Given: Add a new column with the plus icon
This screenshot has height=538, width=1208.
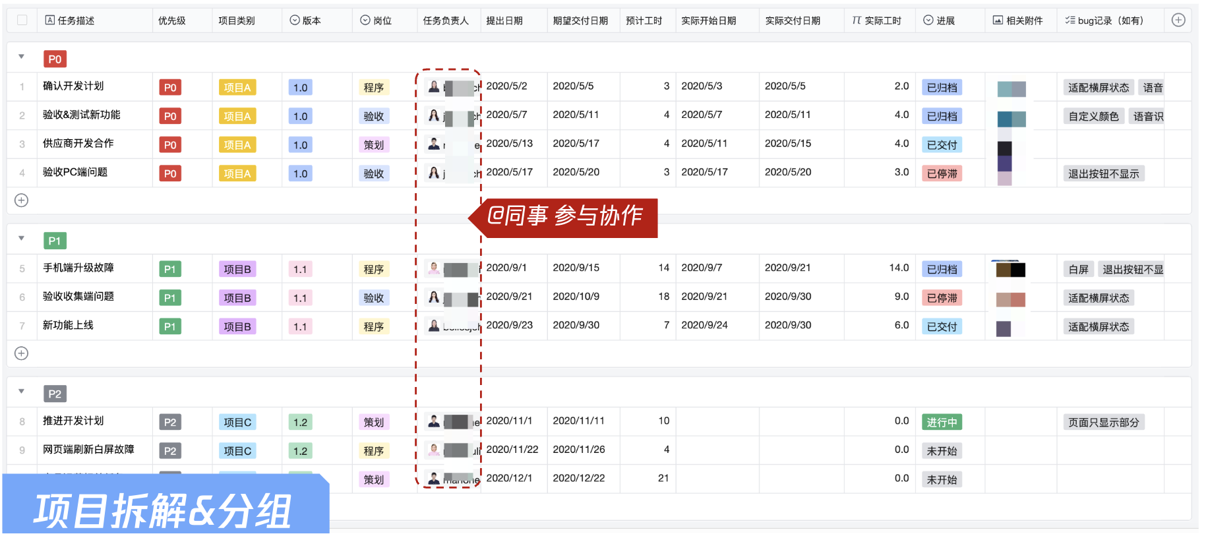Looking at the screenshot, I should 1178,20.
